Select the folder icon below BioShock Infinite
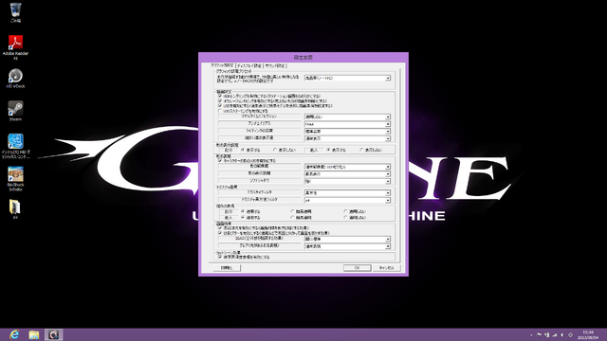This screenshot has height=341, width=607. point(15,209)
